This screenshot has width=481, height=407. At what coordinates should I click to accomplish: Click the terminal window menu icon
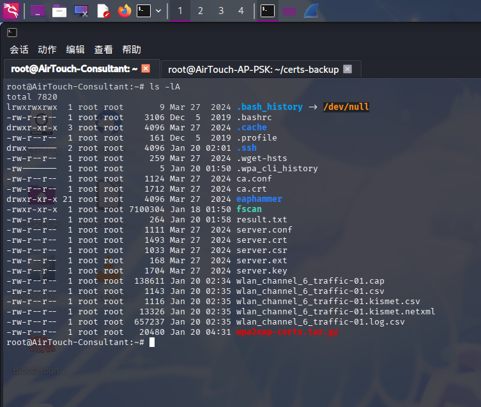pos(12,33)
